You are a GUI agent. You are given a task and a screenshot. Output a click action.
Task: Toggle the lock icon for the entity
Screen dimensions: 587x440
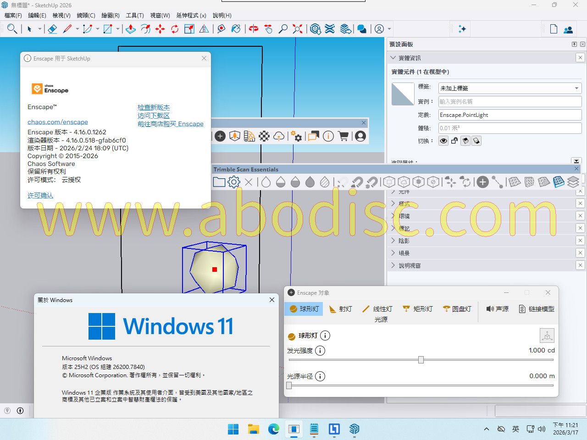(x=454, y=141)
